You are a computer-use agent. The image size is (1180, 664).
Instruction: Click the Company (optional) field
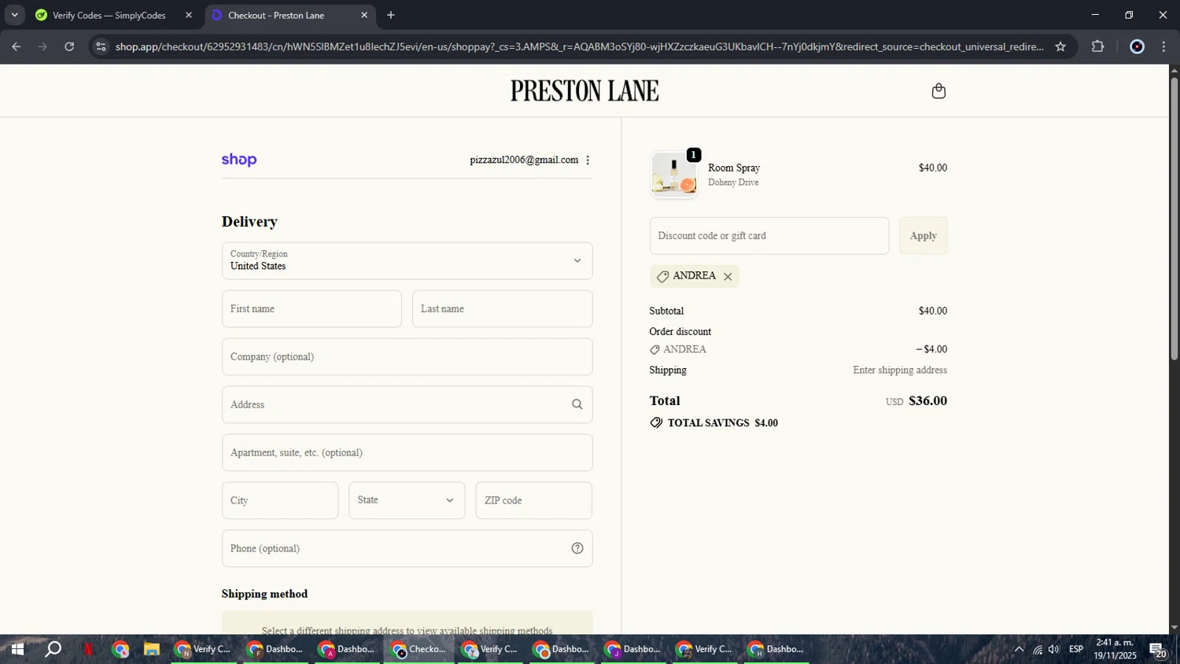(x=407, y=356)
